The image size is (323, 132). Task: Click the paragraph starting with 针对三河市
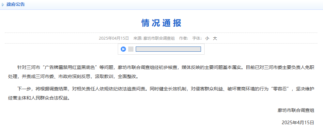coord(161,72)
